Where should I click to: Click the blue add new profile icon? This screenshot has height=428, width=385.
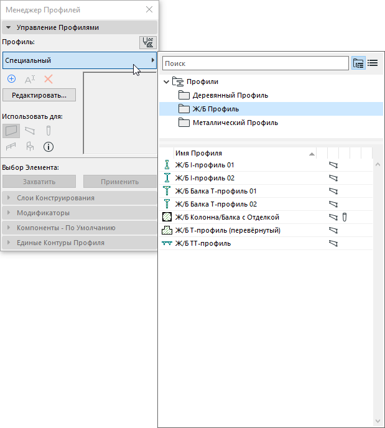coord(11,79)
